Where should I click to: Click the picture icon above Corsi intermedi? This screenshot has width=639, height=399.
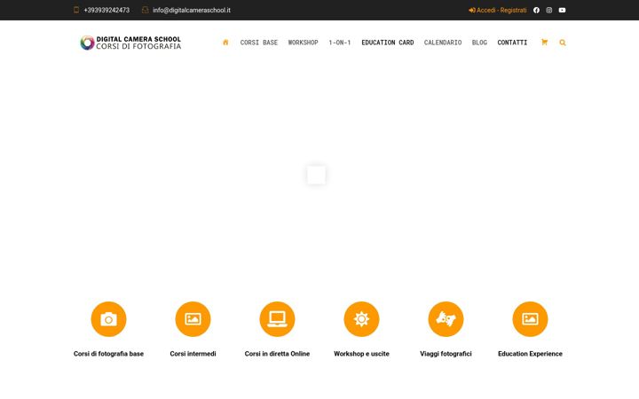click(x=193, y=319)
